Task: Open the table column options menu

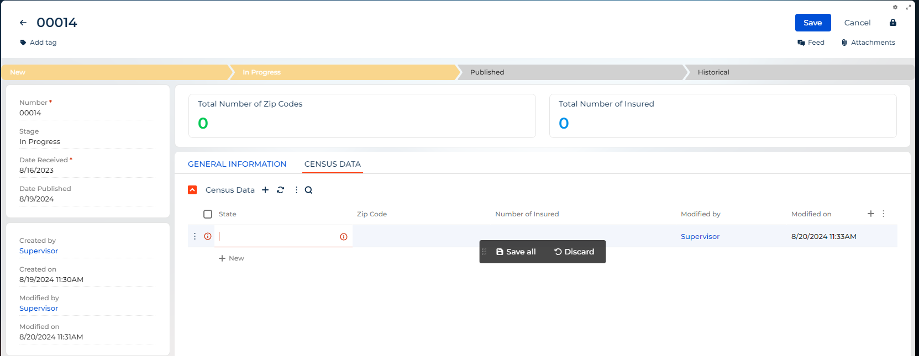Action: 884,214
